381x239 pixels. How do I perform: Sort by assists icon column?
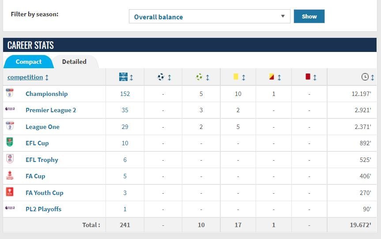point(201,77)
